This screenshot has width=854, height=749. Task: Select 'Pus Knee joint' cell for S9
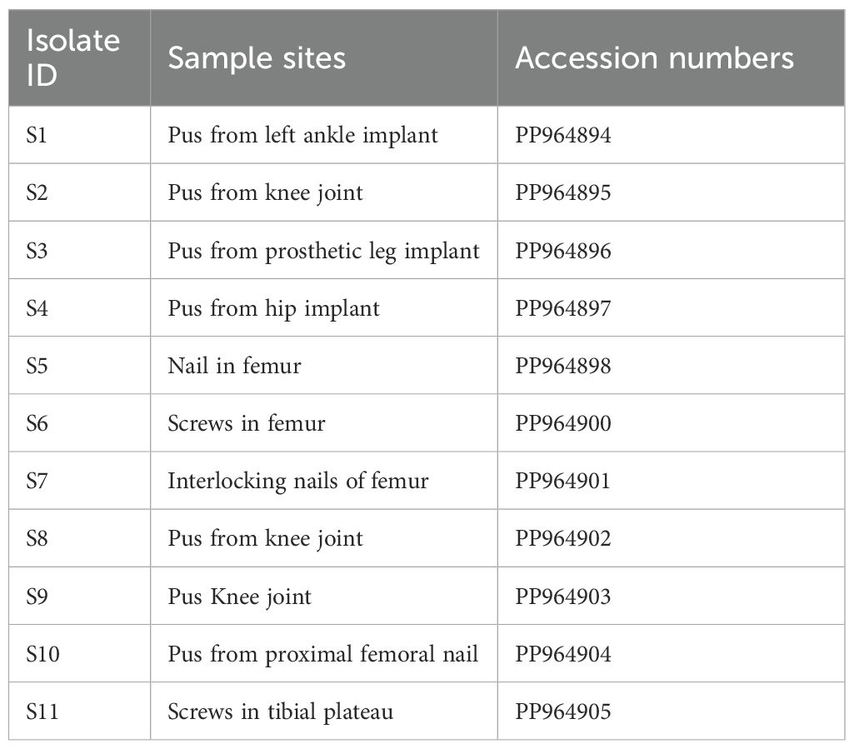click(x=324, y=596)
